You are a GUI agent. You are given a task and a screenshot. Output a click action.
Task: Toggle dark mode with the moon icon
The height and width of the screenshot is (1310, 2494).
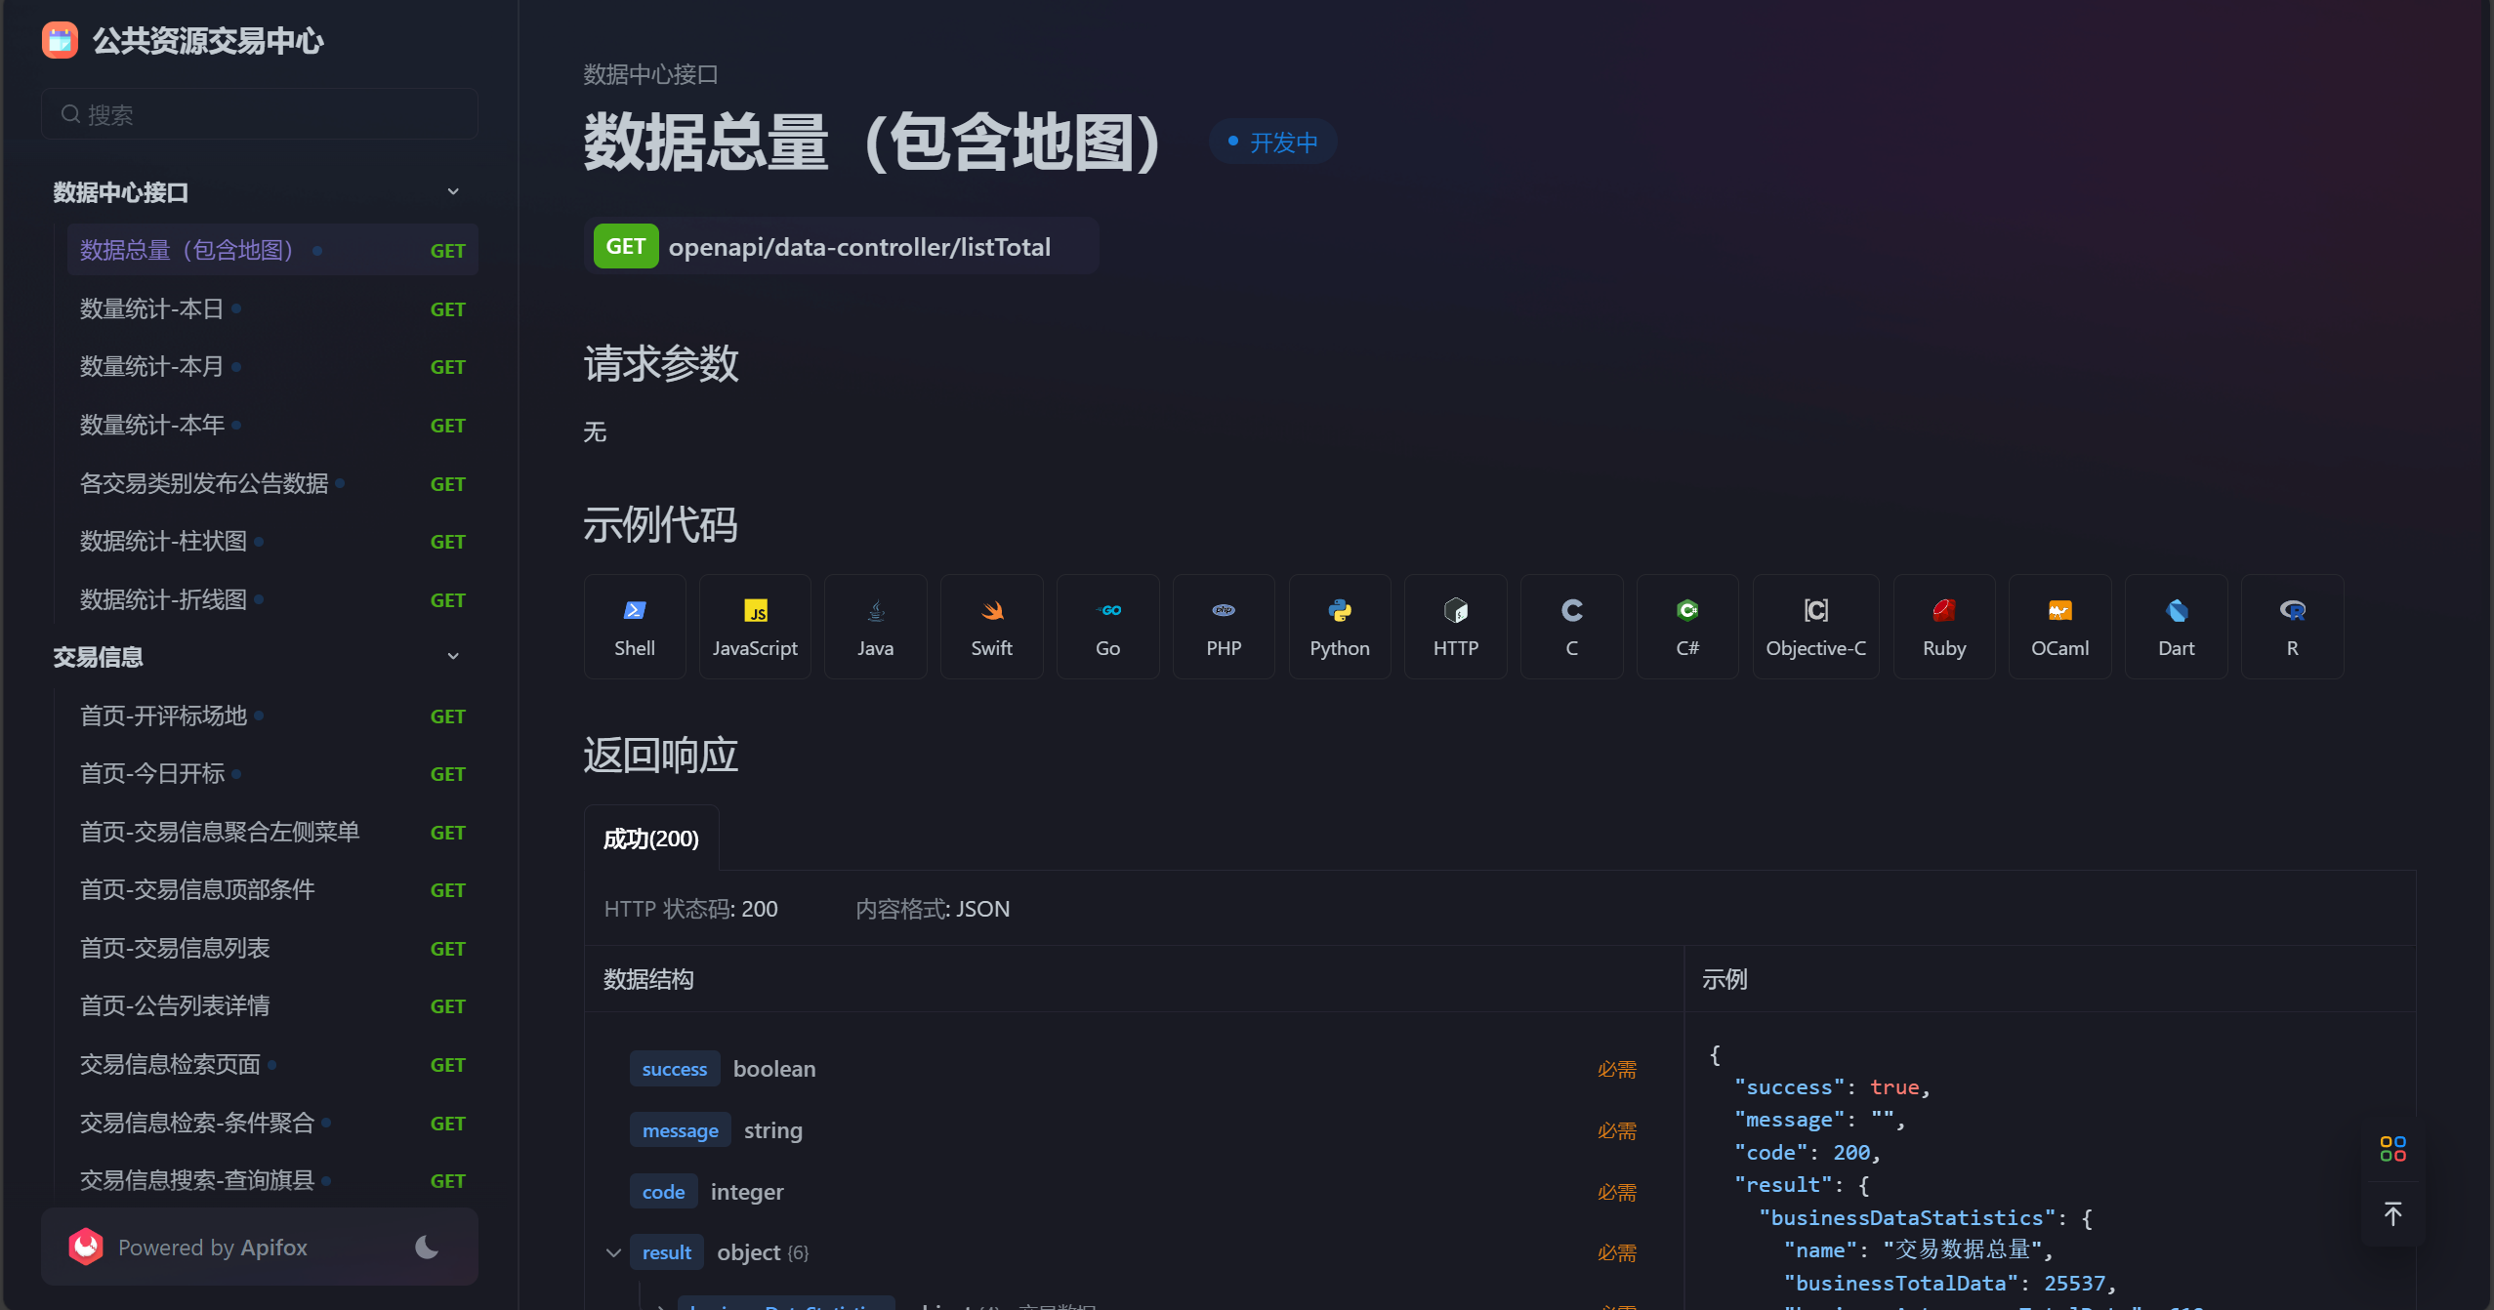point(427,1247)
